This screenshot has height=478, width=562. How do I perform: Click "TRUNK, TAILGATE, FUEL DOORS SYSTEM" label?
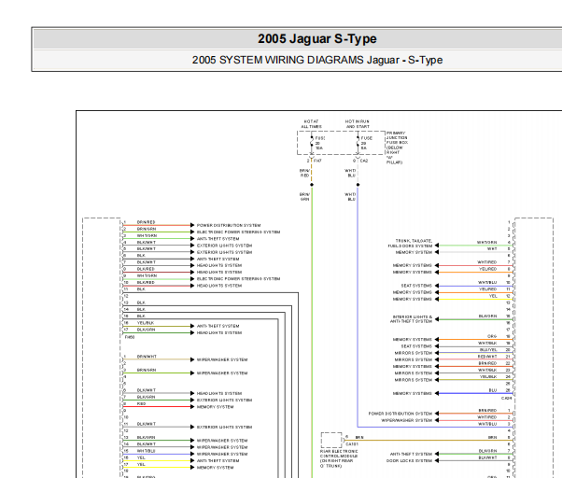(x=410, y=244)
